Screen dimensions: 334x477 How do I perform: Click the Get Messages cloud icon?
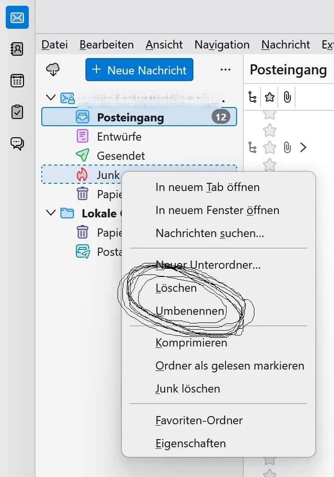tap(53, 70)
